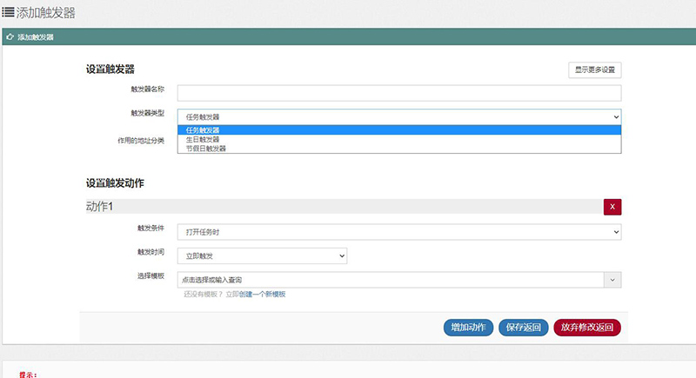Focus the 触发器名称 text input field
Screen dimensions: 696x378
coord(398,93)
